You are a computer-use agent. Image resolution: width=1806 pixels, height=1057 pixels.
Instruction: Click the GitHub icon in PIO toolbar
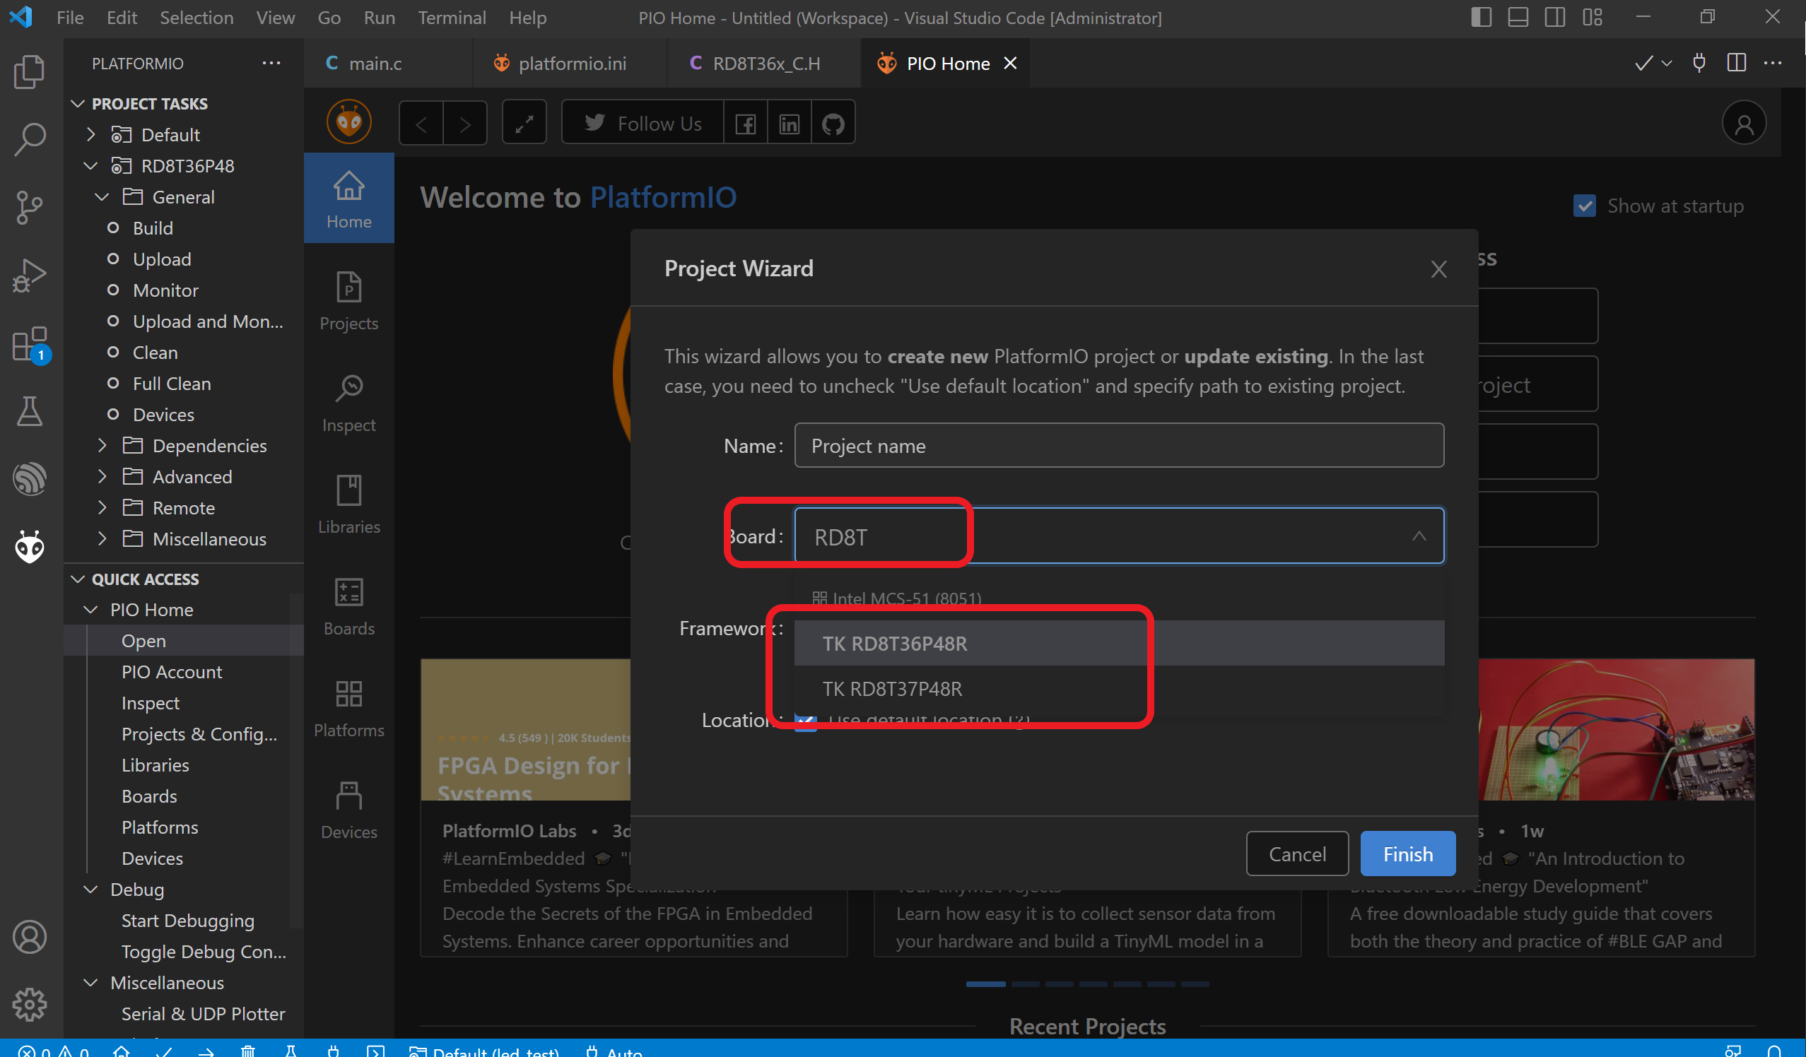(x=833, y=124)
